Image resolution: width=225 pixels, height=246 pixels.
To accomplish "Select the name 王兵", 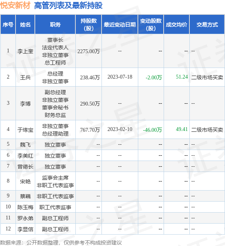I will (25, 77).
